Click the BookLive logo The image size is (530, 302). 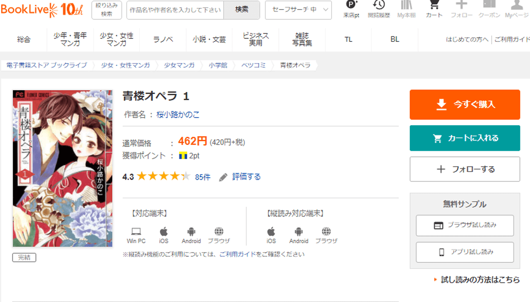point(41,10)
